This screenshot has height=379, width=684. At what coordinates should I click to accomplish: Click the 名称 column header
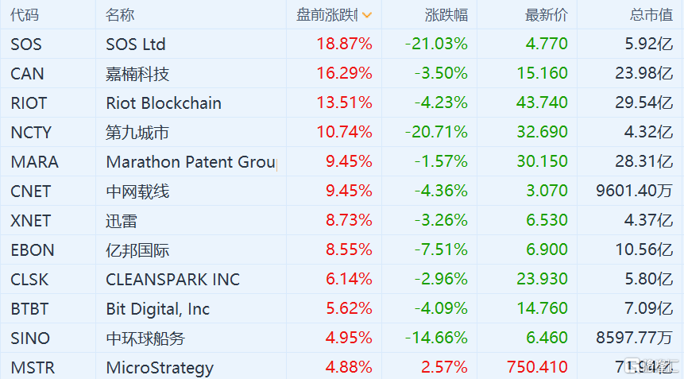click(119, 15)
